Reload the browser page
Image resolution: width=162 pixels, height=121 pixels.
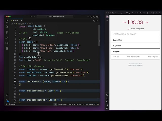click(x=121, y=13)
